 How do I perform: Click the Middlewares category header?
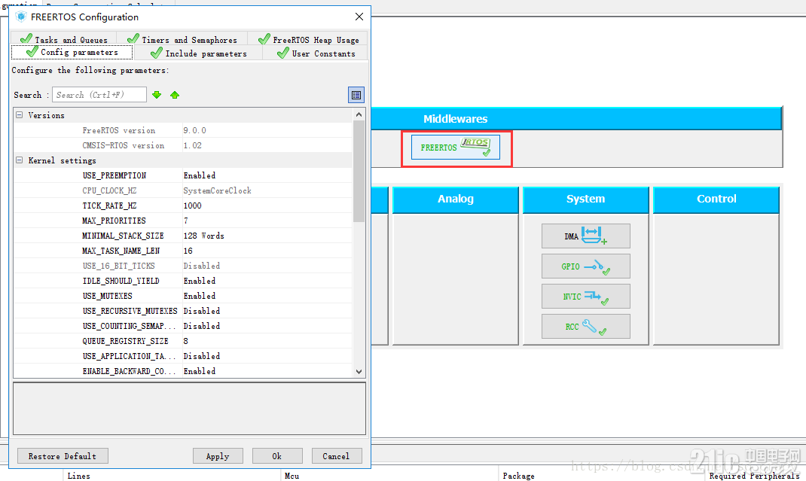coord(456,119)
